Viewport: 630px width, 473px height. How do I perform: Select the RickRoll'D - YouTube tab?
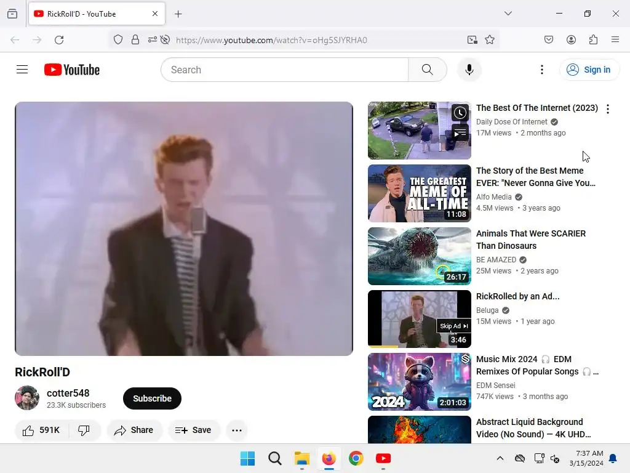click(x=97, y=14)
